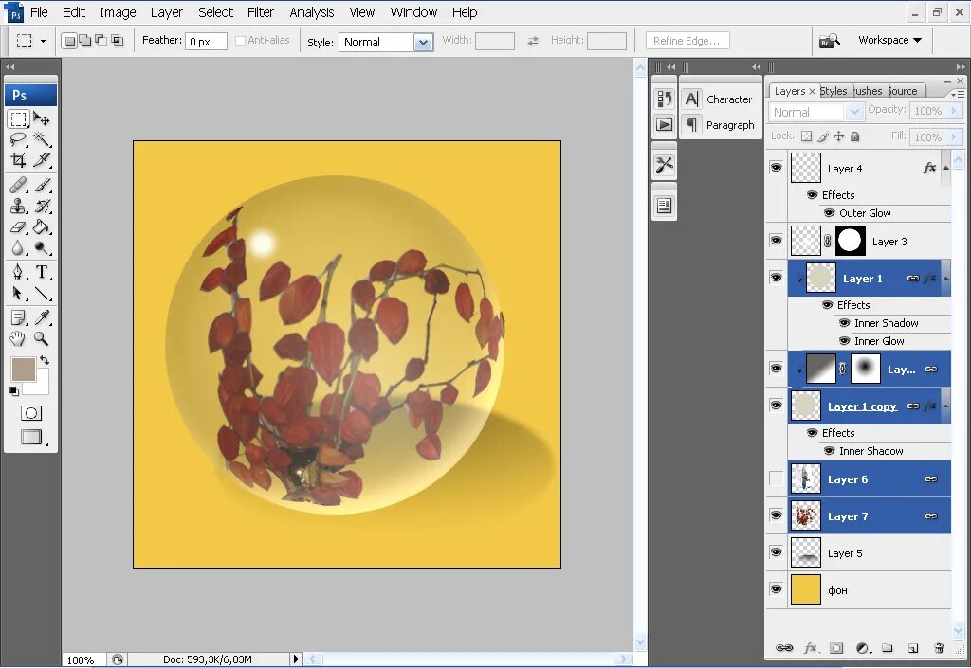This screenshot has height=668, width=971.
Task: Hide Layer 1 visibility eye
Action: click(776, 278)
